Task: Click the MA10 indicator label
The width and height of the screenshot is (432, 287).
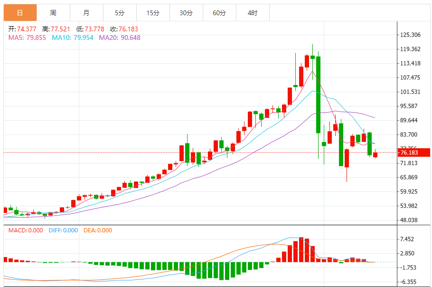Action: point(73,38)
